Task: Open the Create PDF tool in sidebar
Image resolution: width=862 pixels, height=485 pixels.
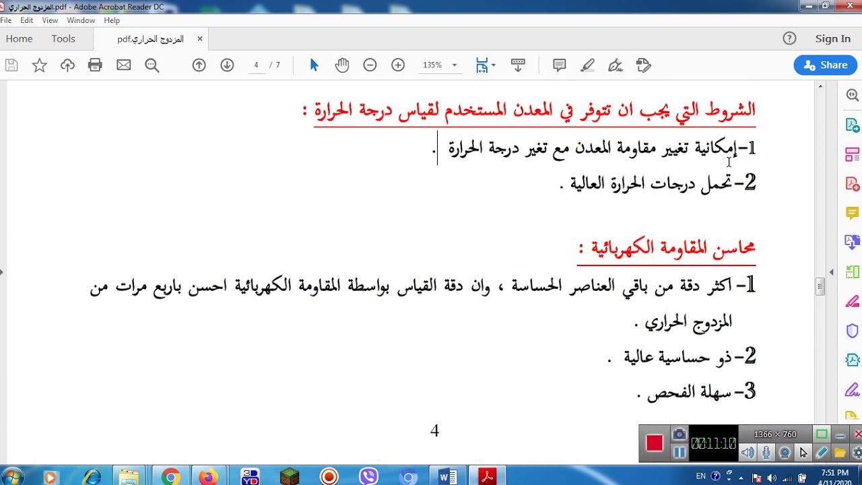Action: tap(852, 183)
